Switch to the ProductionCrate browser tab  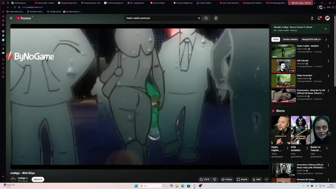(91, 3)
